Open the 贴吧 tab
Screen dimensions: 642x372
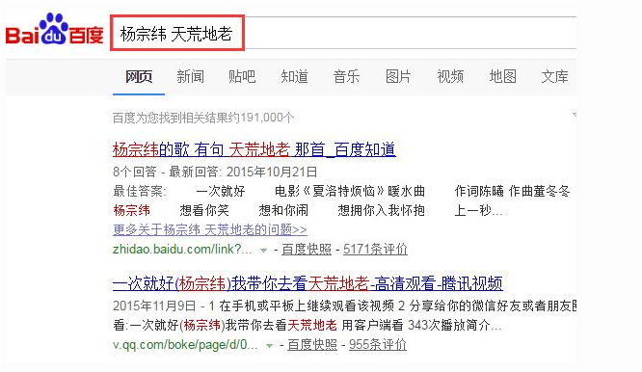pos(242,76)
